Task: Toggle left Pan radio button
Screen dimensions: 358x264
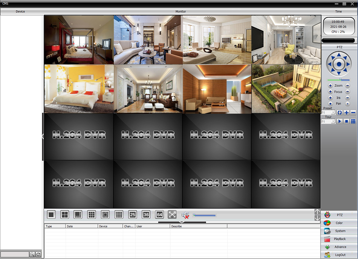Action: tap(330, 103)
